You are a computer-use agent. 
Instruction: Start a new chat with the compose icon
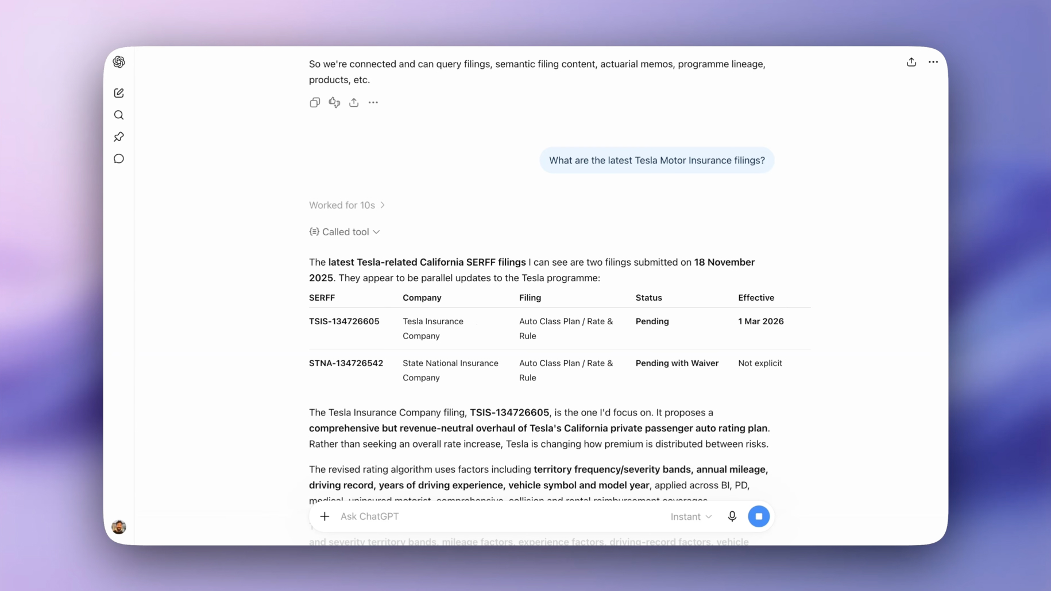click(119, 93)
